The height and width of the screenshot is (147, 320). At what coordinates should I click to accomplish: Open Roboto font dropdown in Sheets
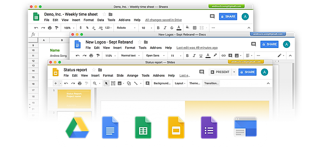pos(126,28)
